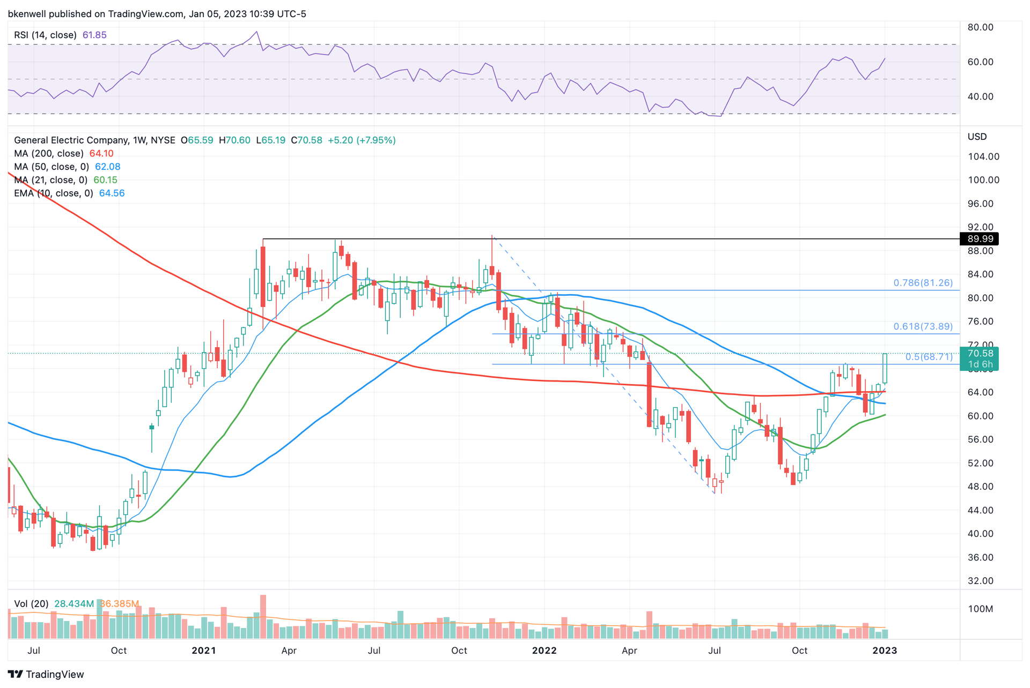
Task: Click the 89.99 price level label
Action: [979, 238]
